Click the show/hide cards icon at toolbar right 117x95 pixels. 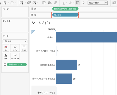tap(114, 3)
